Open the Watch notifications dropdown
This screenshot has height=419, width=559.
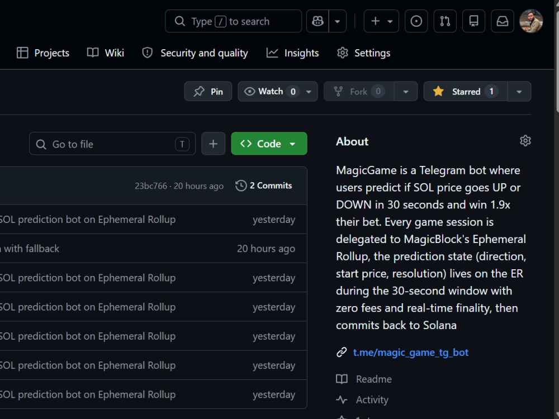278,92
